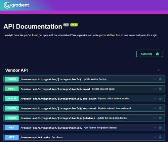Expand the subtract from unit count chevron
Screen dimensions: 168x142
155,108
